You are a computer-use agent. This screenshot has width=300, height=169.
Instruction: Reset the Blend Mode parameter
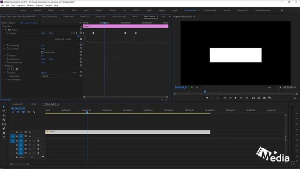pos(81,76)
